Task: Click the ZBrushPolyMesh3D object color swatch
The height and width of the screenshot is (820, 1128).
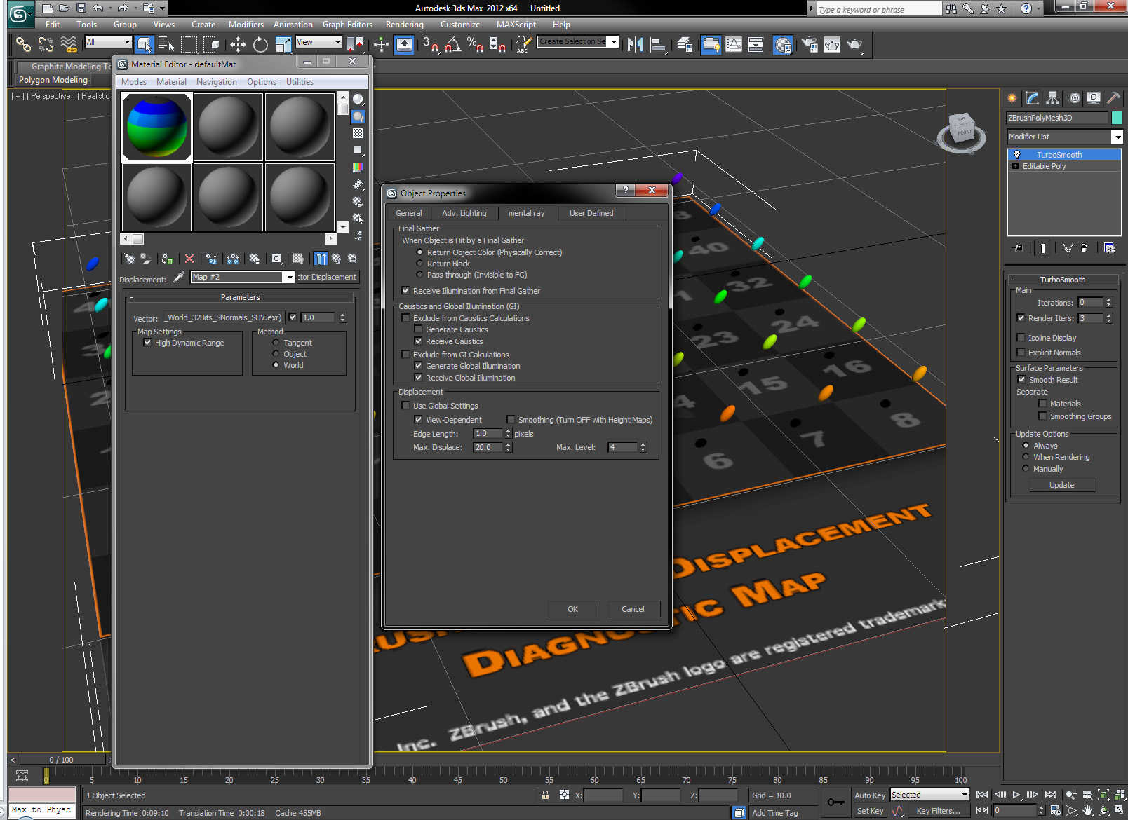Action: pos(1117,118)
